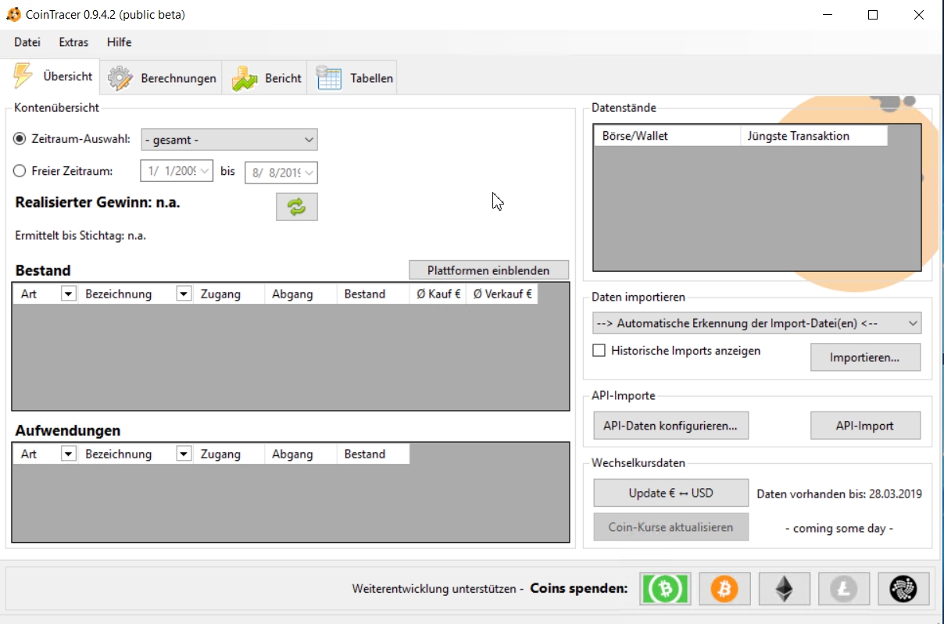Click the Jüngste Transaktion column header
Viewport: 944px width, 624px height.
click(x=813, y=136)
